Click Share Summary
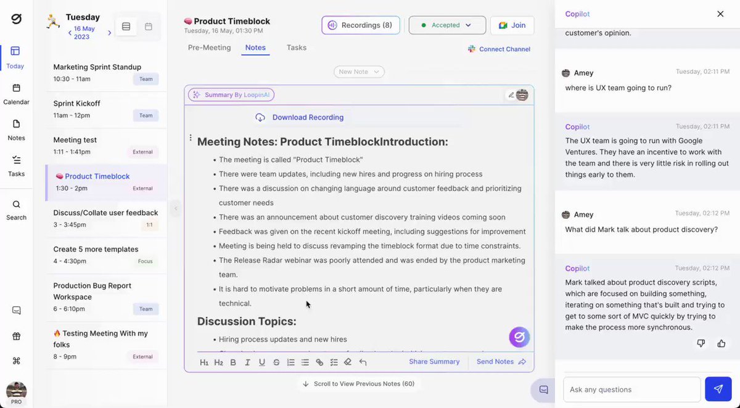Viewport: 740px width, 408px height. [434, 362]
